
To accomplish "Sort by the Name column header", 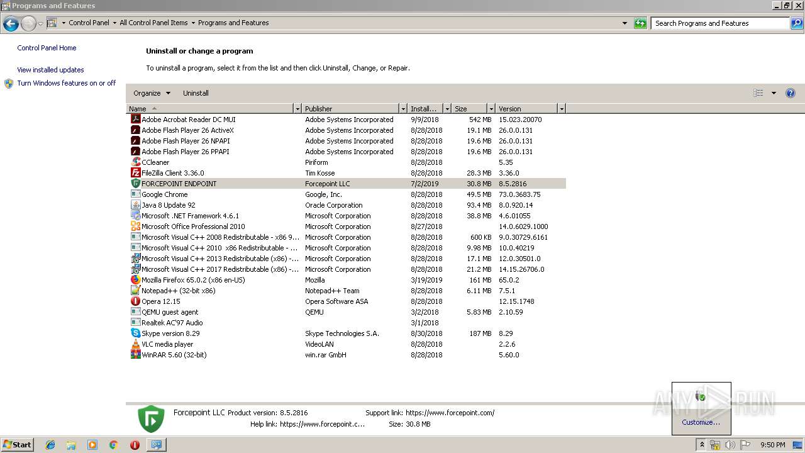I will 210,108.
